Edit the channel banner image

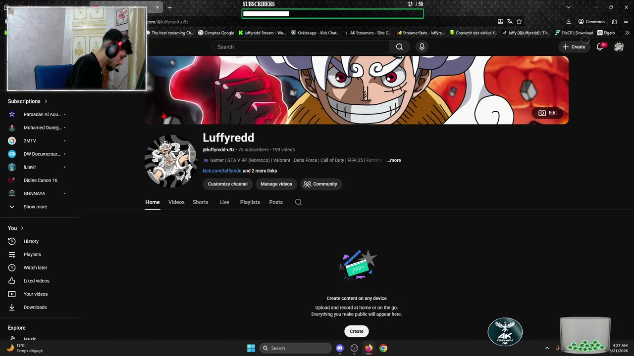[547, 113]
